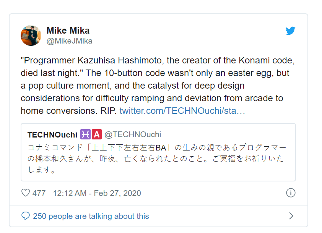The height and width of the screenshot is (233, 322).
Task: Click the @TECHNOuchi handle in quote
Action: 133,134
